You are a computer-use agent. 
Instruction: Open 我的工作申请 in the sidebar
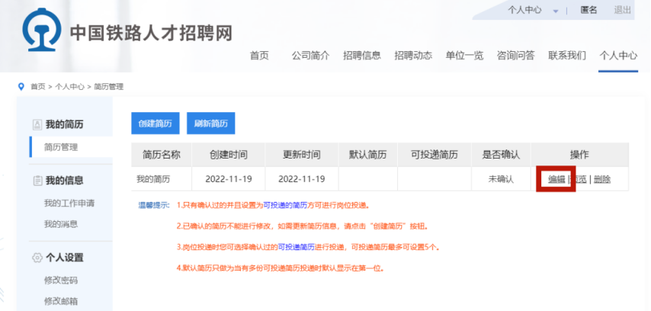(69, 204)
